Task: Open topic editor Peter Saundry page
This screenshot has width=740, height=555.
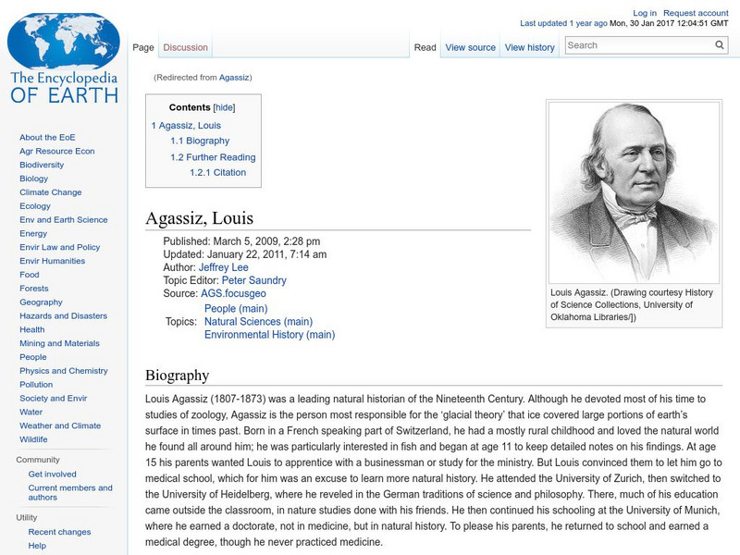Action: [x=253, y=280]
